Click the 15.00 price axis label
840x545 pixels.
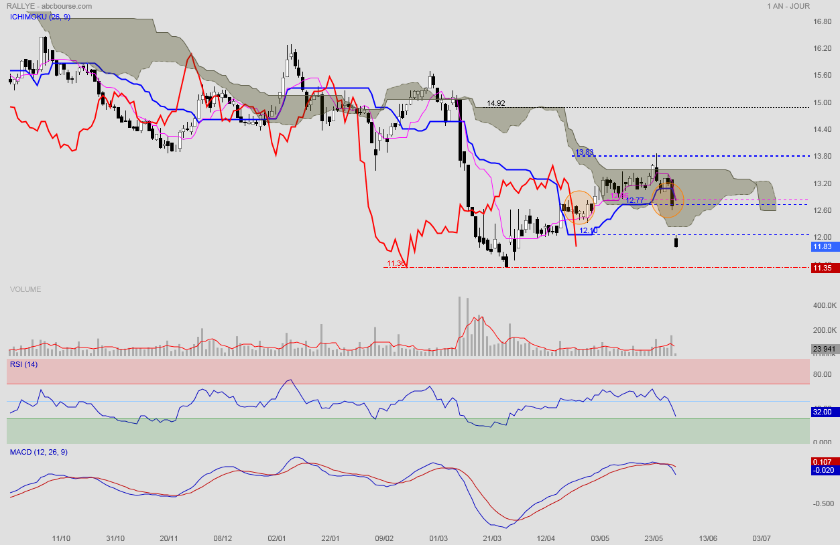[823, 102]
